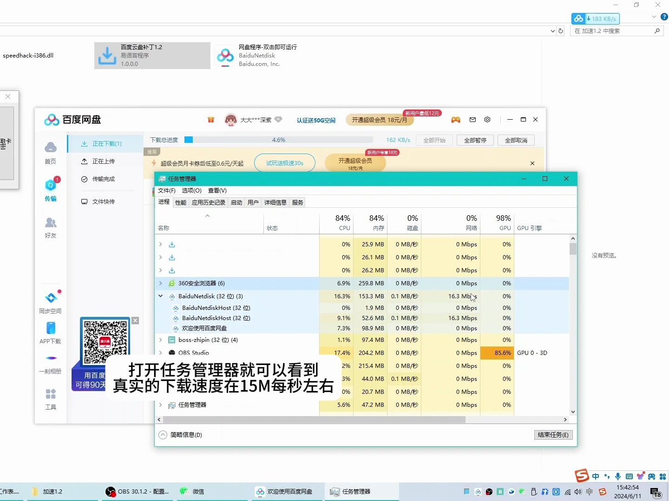Collapse the BaiduNetdisk (32 位) process group

point(161,296)
